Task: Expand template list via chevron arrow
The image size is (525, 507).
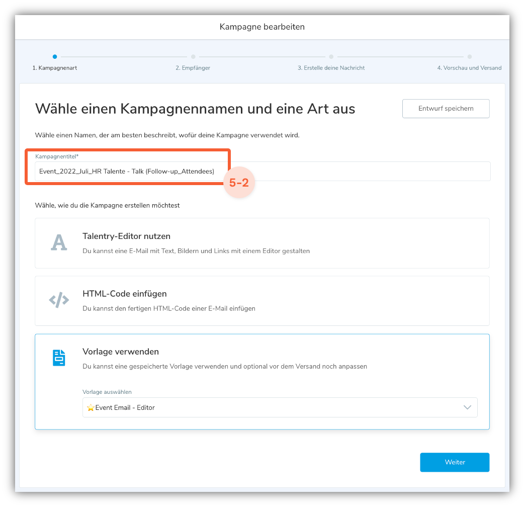Action: click(x=467, y=407)
